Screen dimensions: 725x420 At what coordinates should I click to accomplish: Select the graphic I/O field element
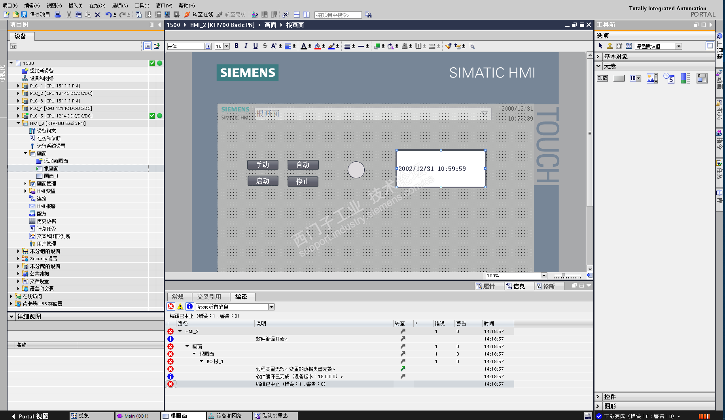click(x=652, y=78)
